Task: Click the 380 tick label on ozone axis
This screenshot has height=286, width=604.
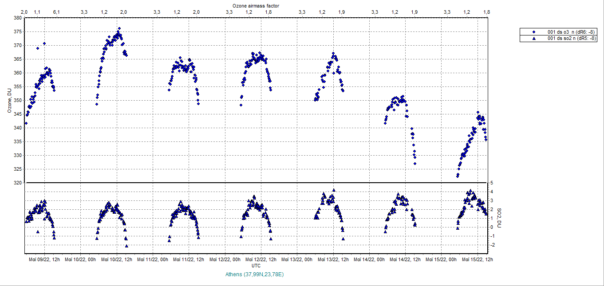Action: 18,18
